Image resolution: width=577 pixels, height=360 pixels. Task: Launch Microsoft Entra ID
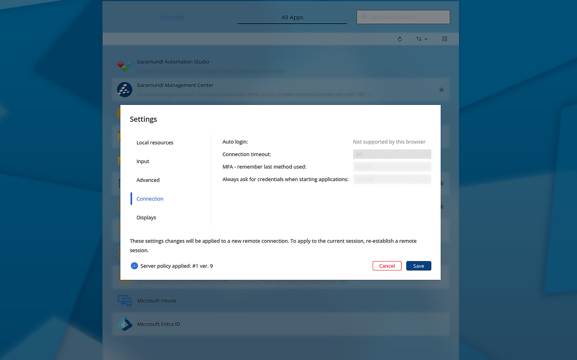click(x=158, y=324)
